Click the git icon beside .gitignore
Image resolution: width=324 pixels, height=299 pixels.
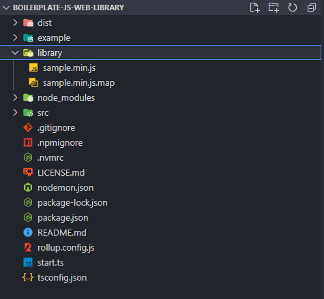pos(28,127)
